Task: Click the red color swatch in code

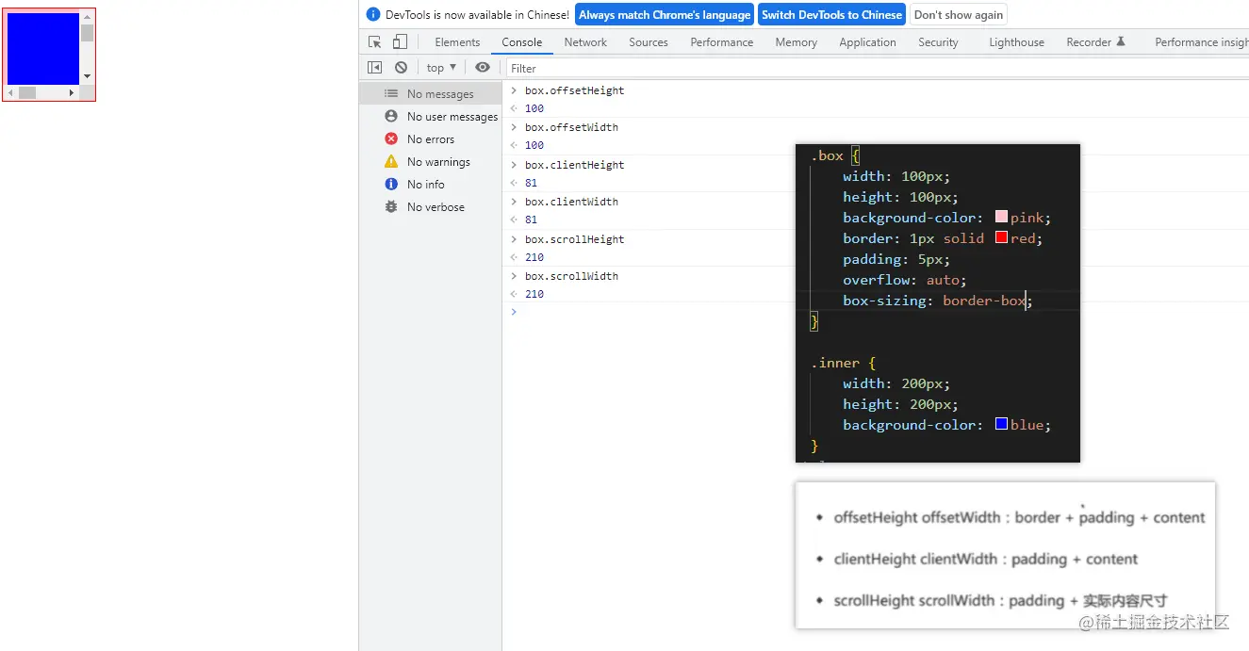Action: (x=1001, y=238)
